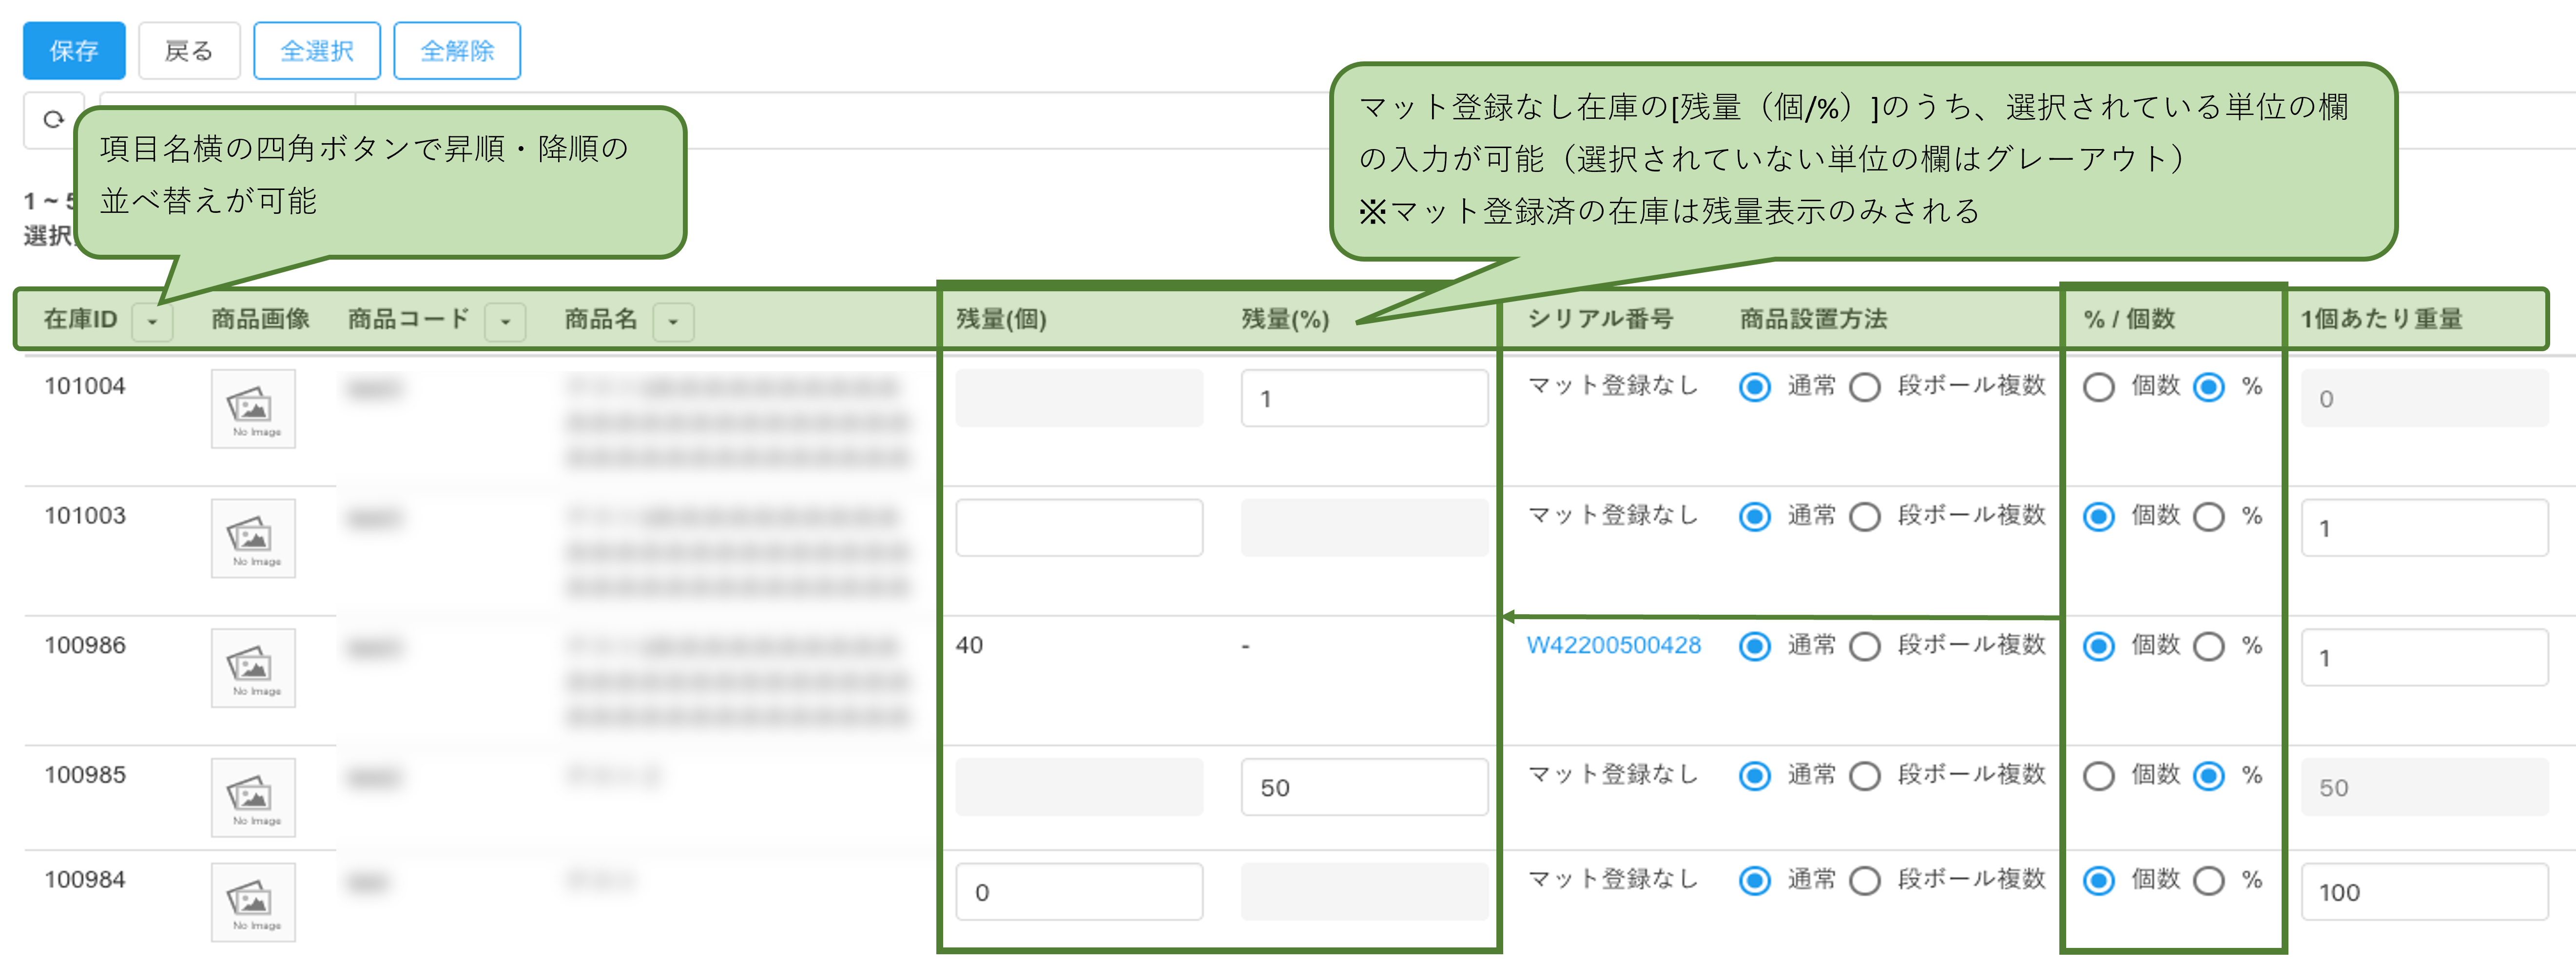2576x964 pixels.
Task: Click greyed 残量(個) field for stock 101004
Action: (1079, 398)
